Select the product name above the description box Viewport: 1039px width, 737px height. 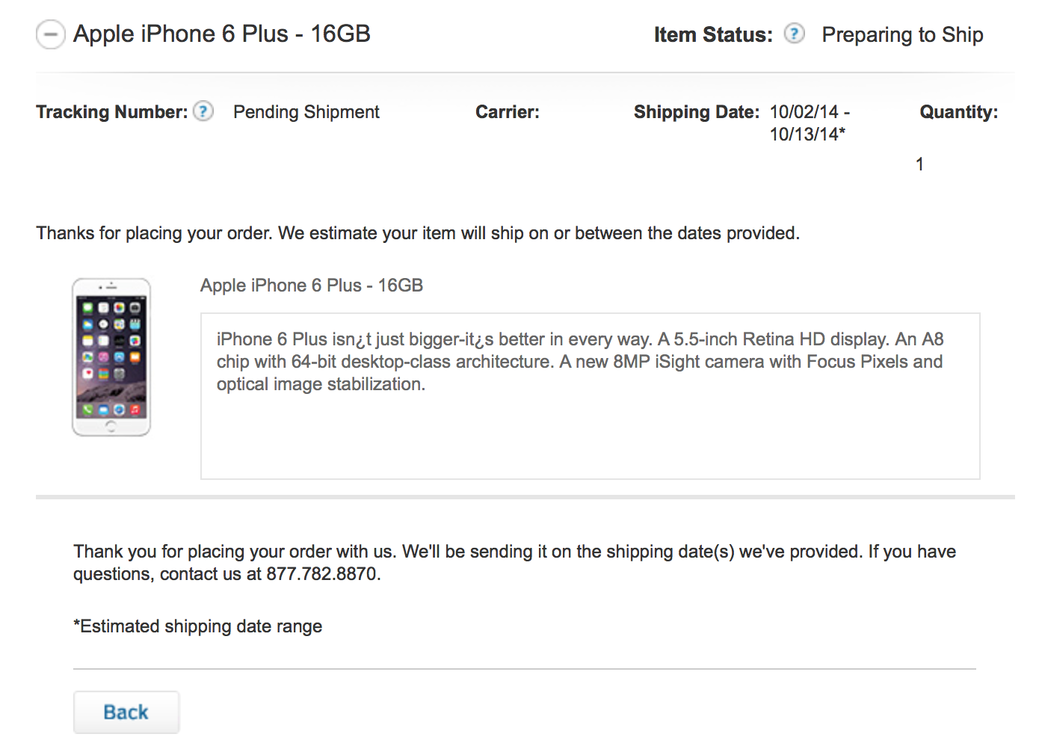tap(311, 286)
